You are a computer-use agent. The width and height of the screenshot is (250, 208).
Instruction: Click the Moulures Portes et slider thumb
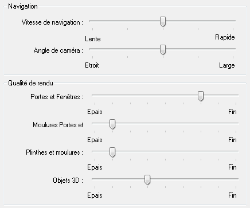click(112, 124)
